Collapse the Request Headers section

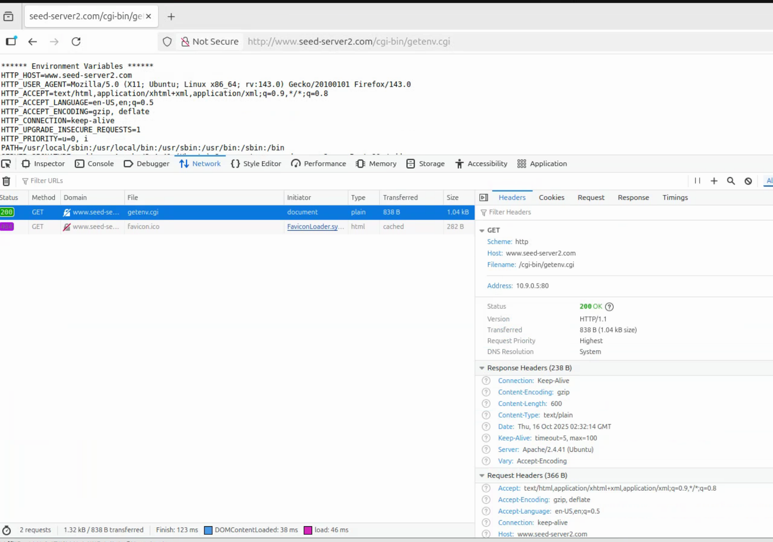point(482,476)
